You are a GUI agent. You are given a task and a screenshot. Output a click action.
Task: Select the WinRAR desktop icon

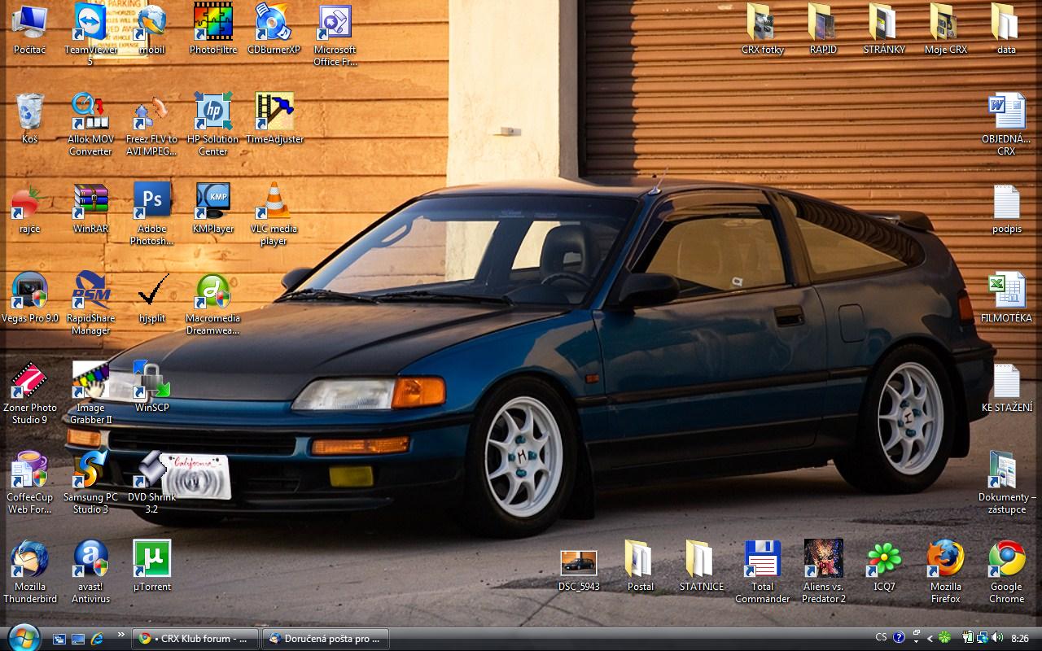point(90,201)
